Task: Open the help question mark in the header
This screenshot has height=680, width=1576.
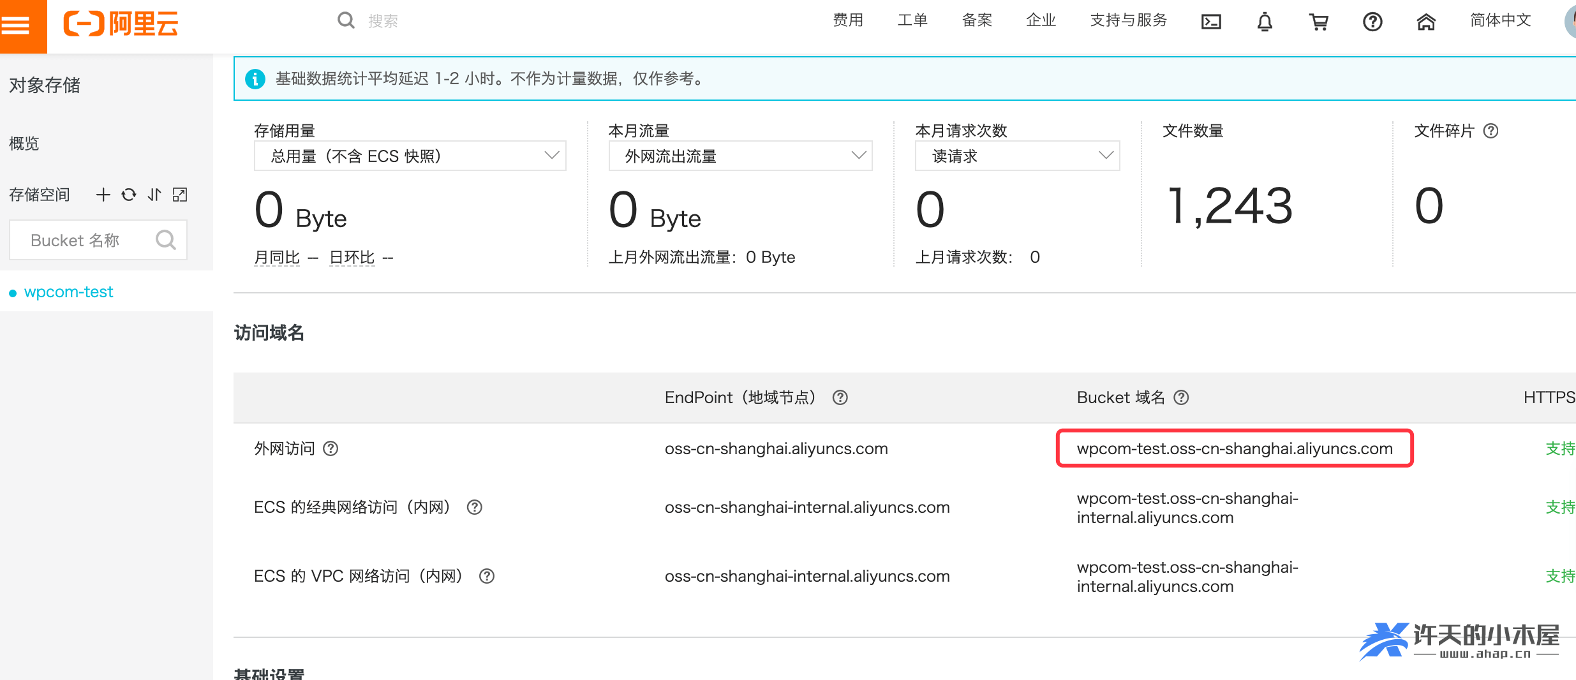Action: (1372, 22)
